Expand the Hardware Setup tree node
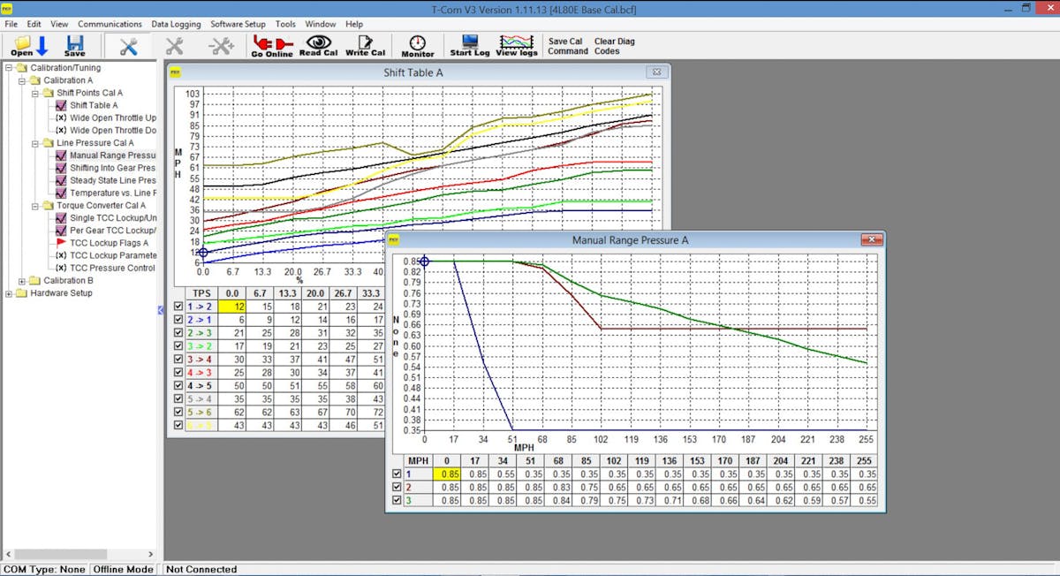 [x=10, y=293]
